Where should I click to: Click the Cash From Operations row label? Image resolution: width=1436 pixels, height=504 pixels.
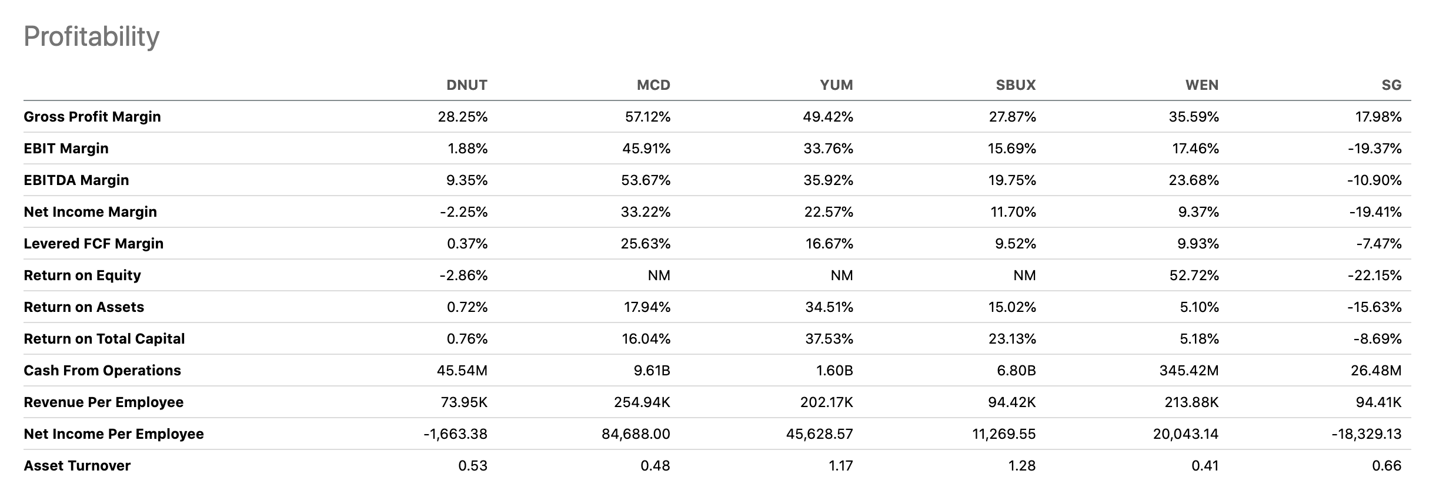pos(102,371)
